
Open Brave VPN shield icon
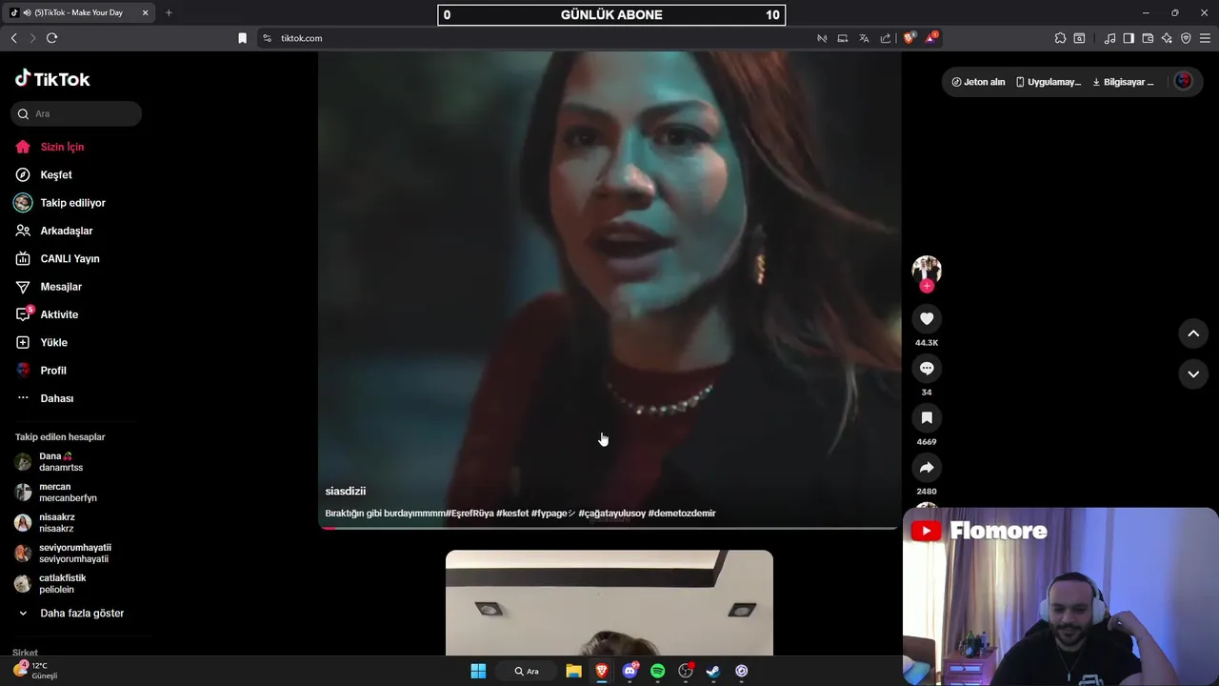1186,38
